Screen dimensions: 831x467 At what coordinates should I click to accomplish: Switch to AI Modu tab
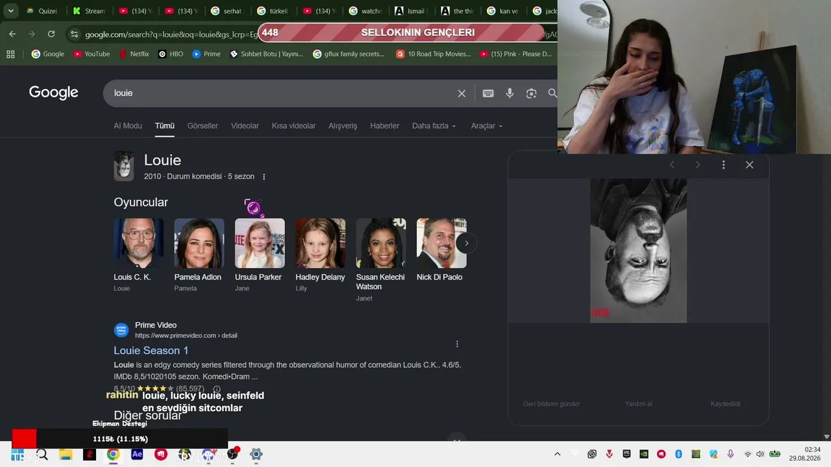tap(128, 126)
